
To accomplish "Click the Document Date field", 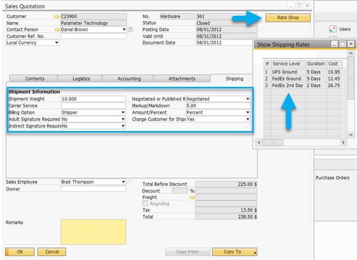I will pos(224,43).
